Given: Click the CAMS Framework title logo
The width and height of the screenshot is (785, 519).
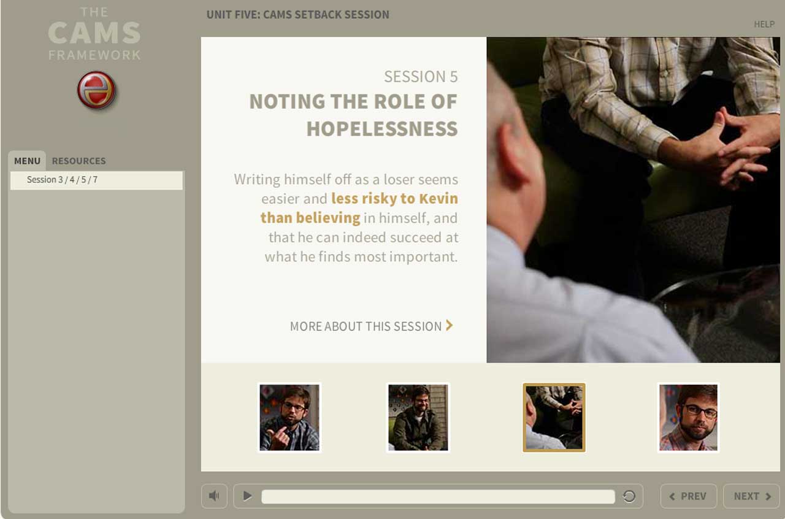Looking at the screenshot, I should 94,34.
